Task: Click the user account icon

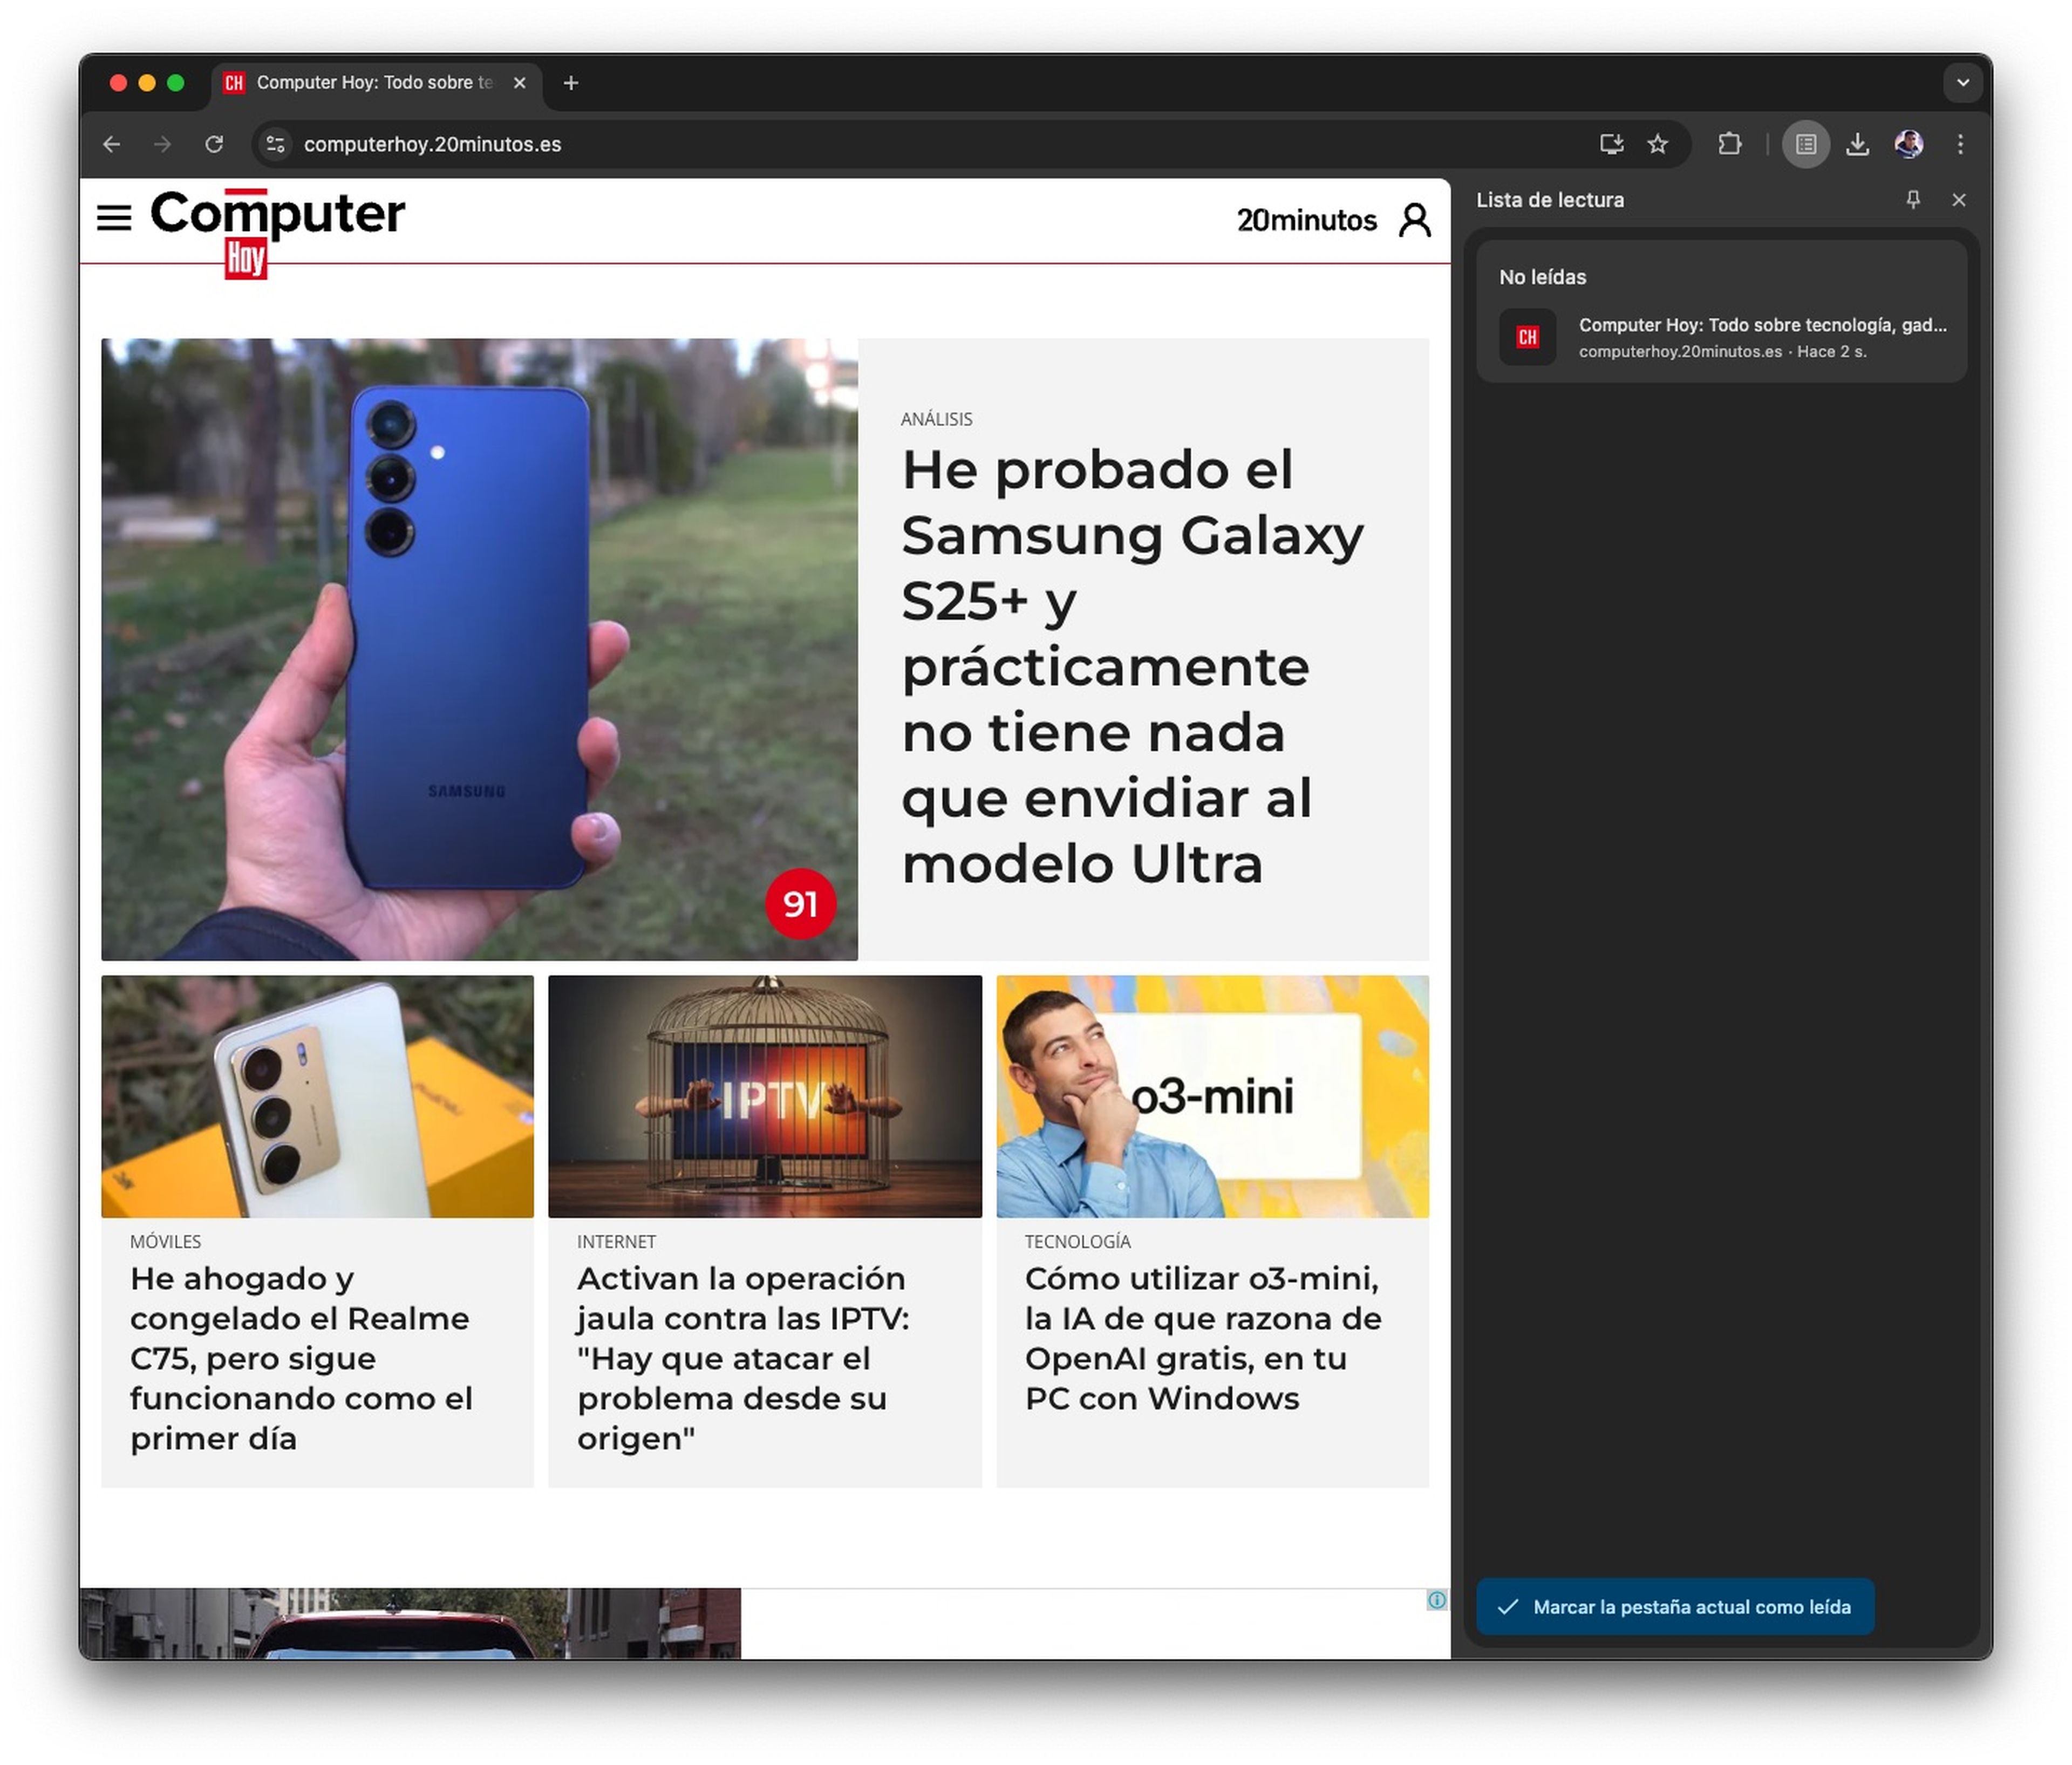Action: tap(1415, 220)
